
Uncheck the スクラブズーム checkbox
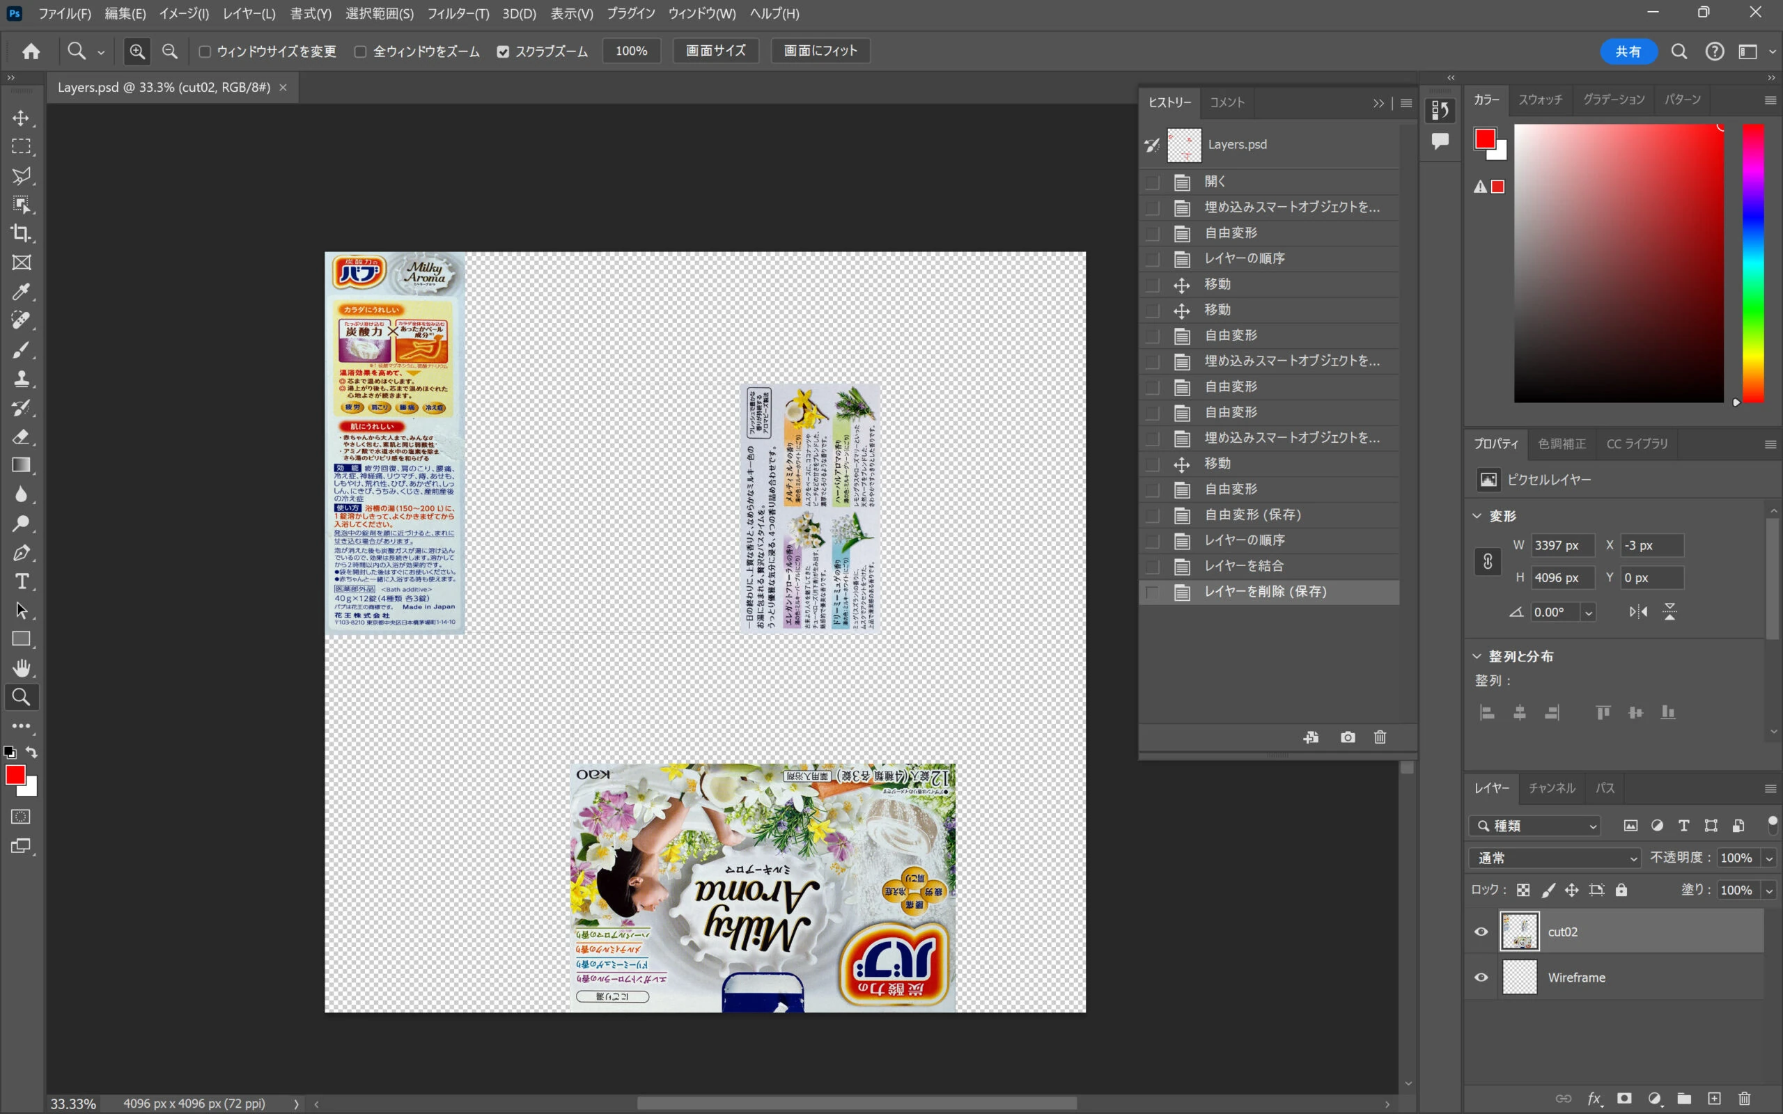[504, 52]
